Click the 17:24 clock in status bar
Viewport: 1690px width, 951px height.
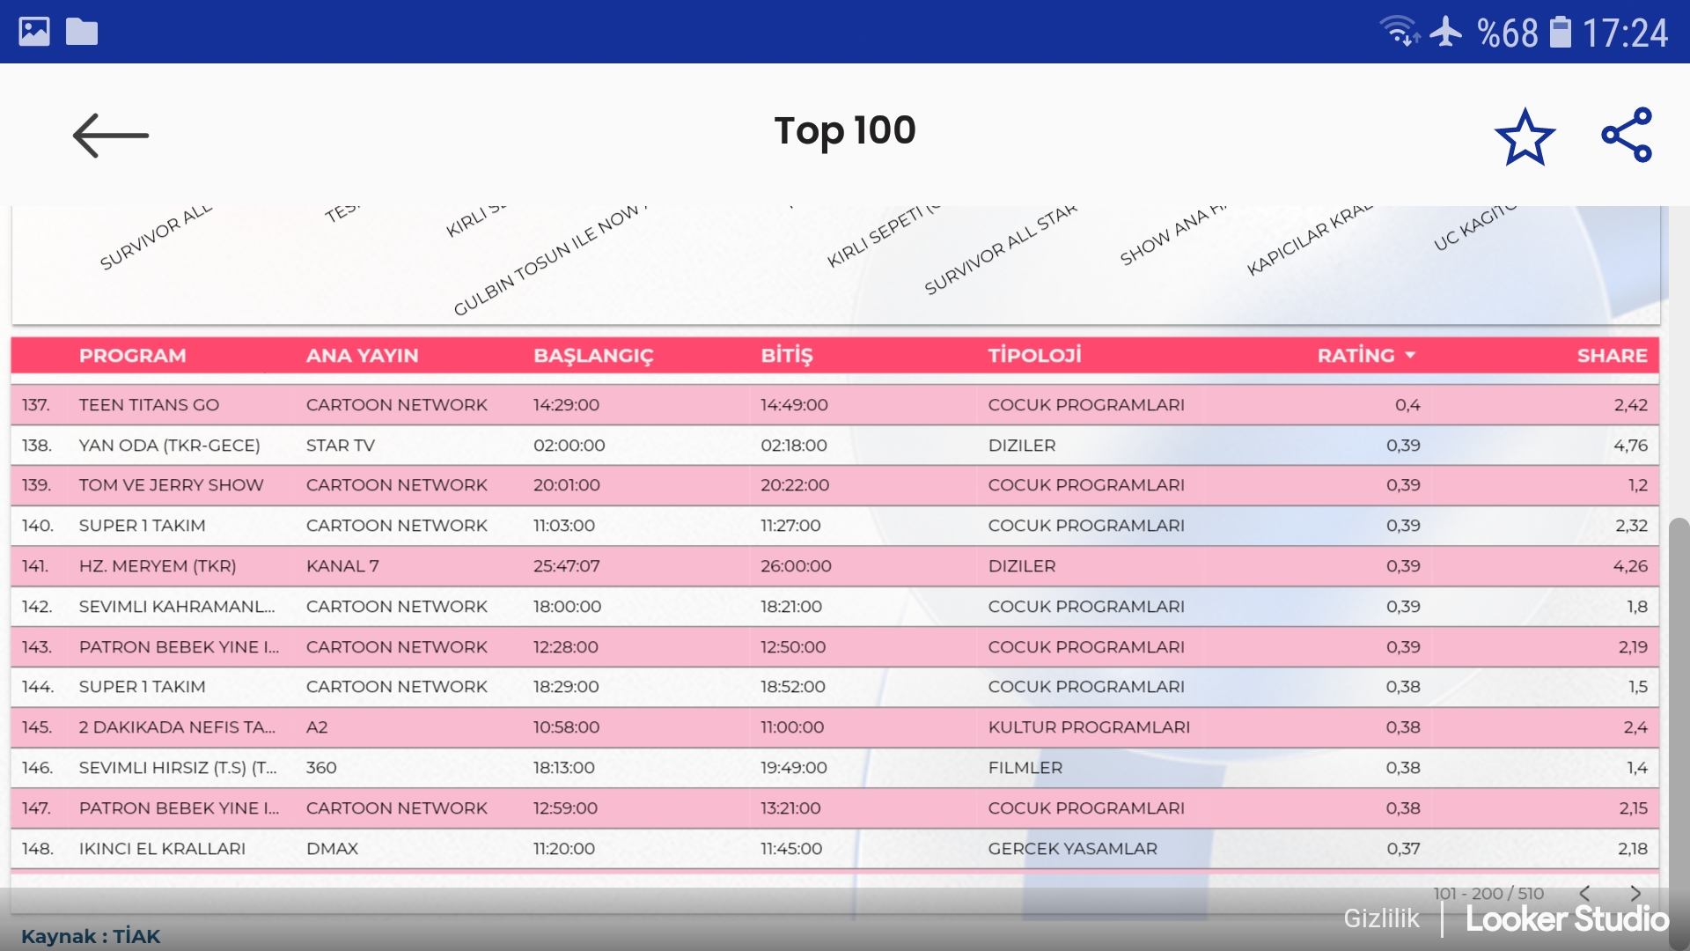click(1625, 33)
